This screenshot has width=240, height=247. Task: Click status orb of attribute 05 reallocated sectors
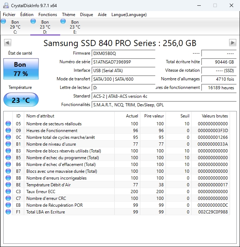tap(8, 124)
